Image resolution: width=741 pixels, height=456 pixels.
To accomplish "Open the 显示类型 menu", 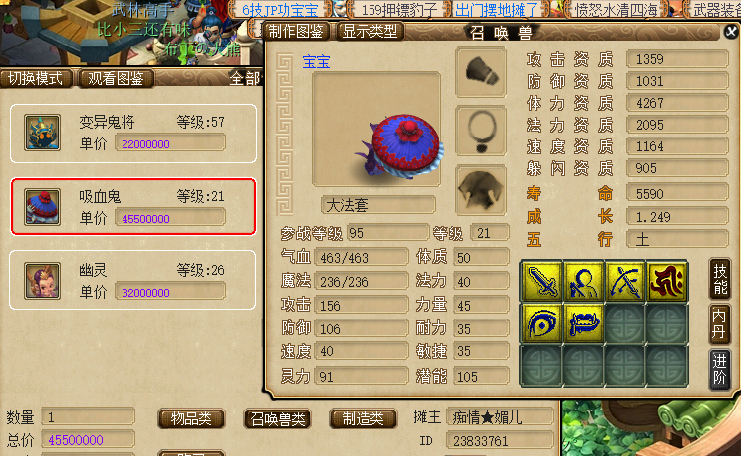I will 370,32.
